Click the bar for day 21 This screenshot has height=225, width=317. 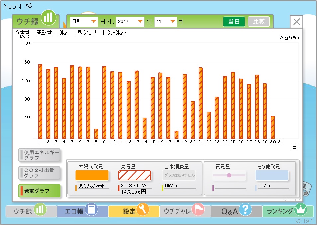201,103
